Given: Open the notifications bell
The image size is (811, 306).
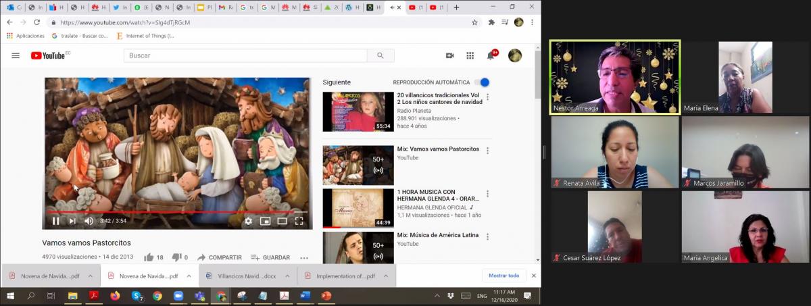Looking at the screenshot, I should coord(491,55).
